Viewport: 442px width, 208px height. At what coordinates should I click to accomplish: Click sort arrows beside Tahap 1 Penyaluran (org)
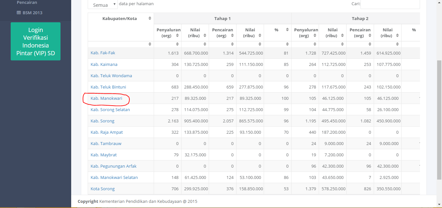177,36
